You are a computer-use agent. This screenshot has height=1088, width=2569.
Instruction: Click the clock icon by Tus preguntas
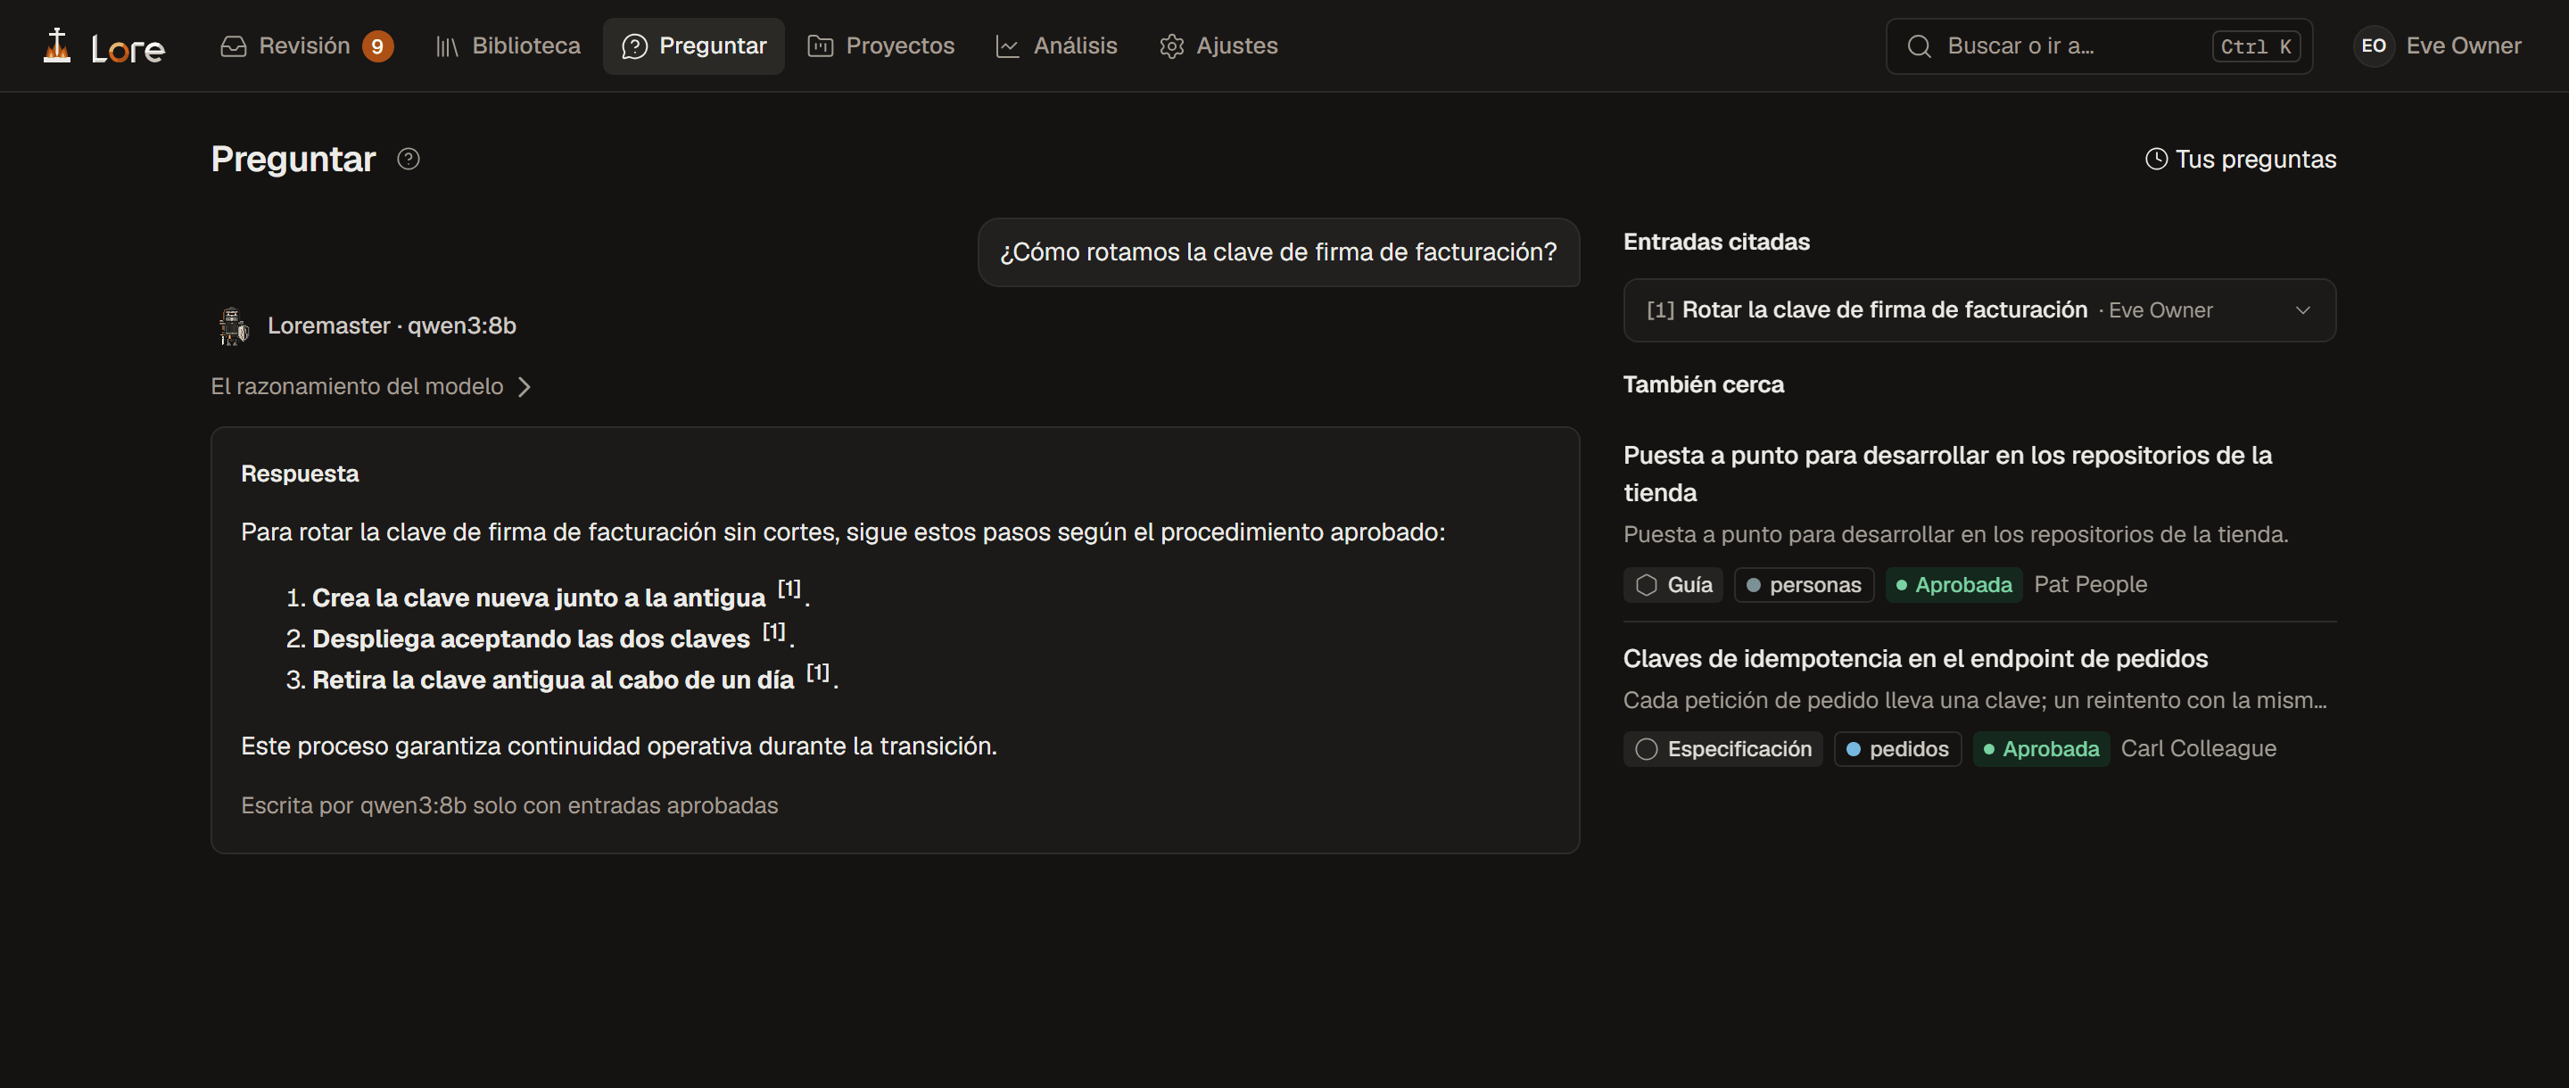[2156, 159]
